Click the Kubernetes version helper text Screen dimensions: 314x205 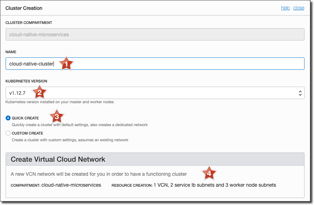[x=59, y=102]
